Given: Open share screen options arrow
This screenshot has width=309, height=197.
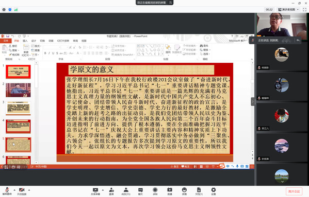Looking at the screenshot, I should click(x=103, y=190).
